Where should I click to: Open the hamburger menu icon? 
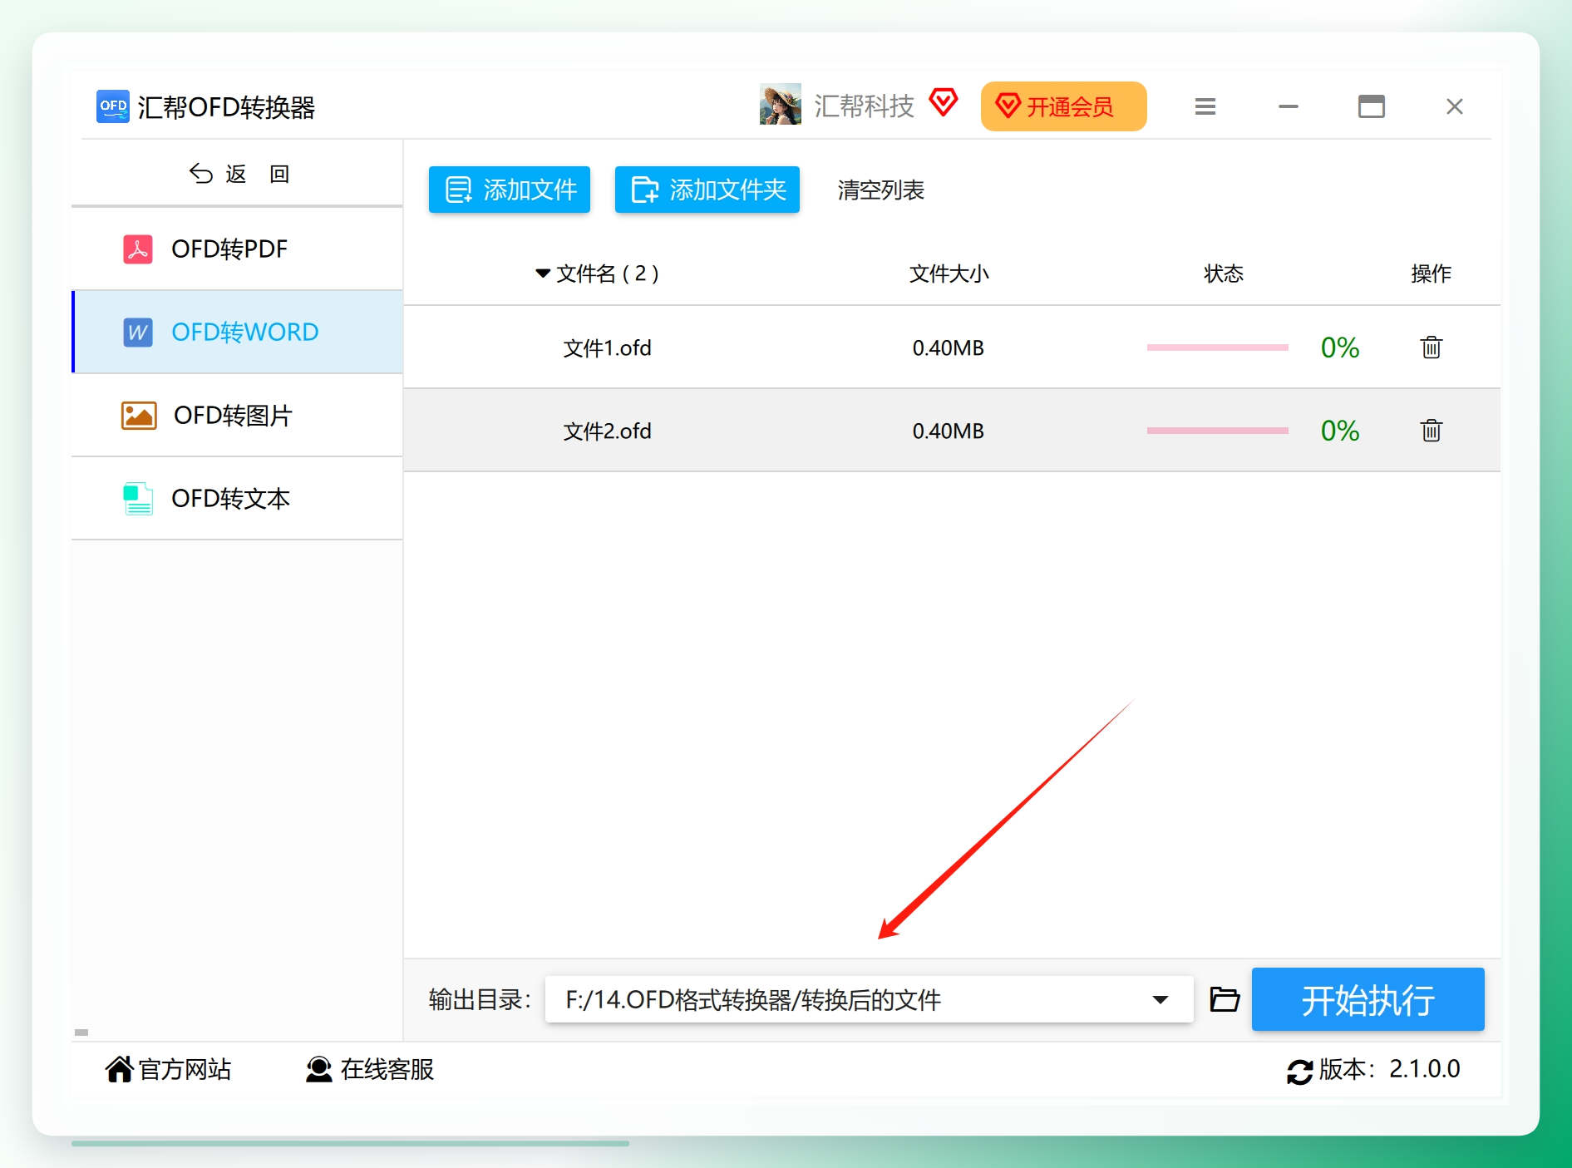1205,106
